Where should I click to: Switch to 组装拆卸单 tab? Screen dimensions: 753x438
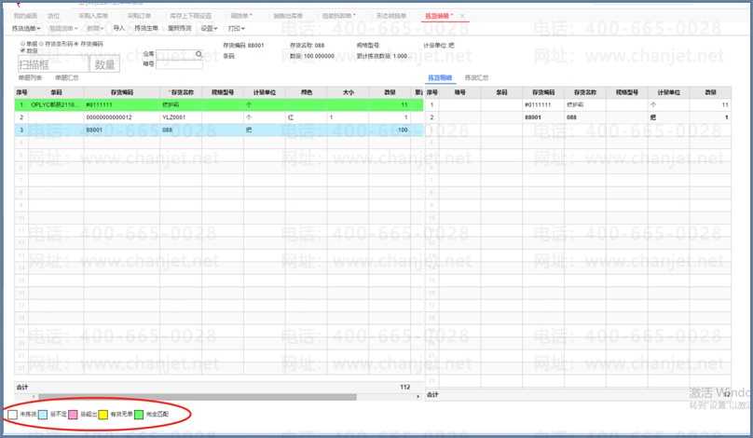click(x=338, y=16)
